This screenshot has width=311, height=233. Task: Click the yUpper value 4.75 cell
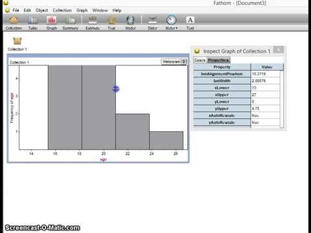(266, 109)
